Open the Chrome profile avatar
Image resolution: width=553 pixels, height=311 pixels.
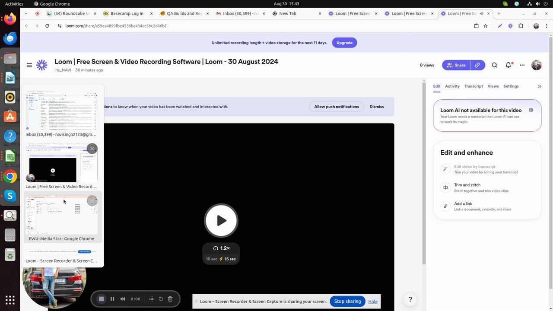coord(536,26)
